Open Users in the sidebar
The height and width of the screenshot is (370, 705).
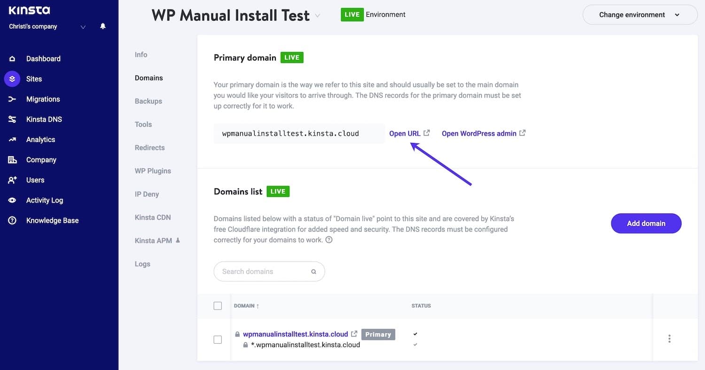35,180
